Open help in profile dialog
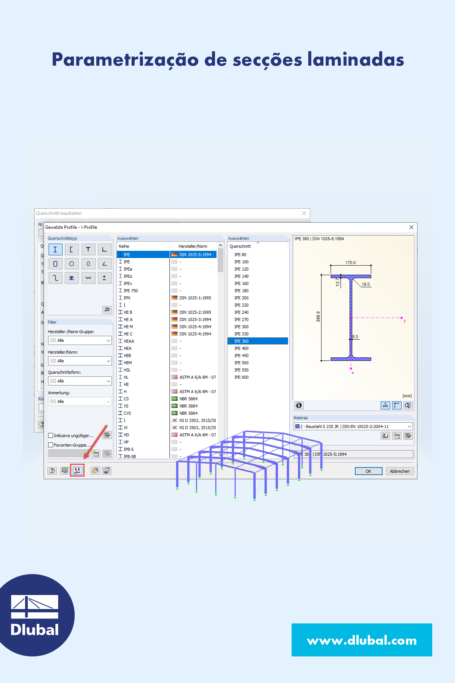The image size is (455, 683). tap(52, 471)
